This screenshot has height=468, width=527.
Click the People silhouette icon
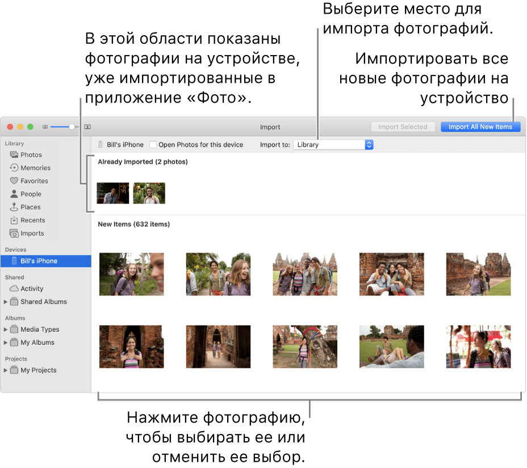point(14,194)
